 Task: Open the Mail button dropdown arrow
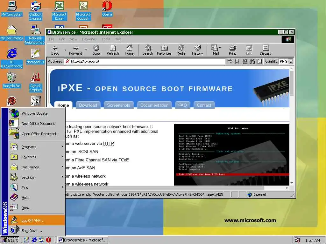pyautogui.click(x=220, y=48)
